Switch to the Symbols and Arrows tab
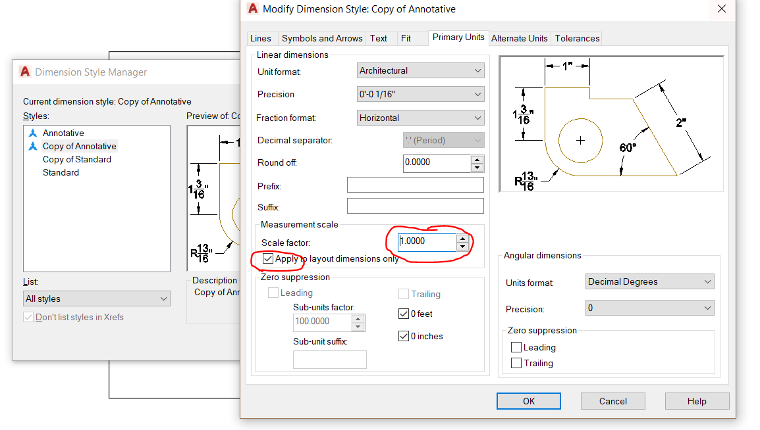This screenshot has width=760, height=430. [321, 38]
